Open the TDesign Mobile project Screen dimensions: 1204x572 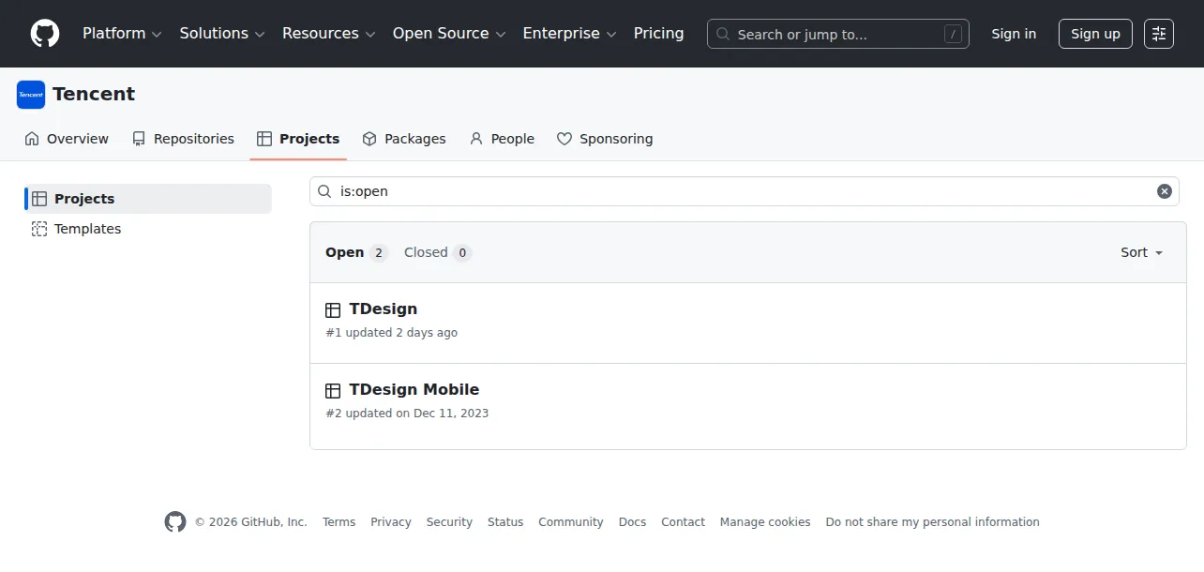click(x=414, y=389)
